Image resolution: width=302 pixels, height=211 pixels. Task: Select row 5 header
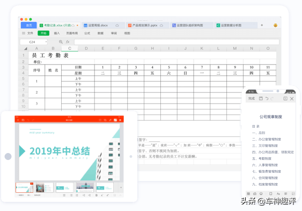click(x=23, y=78)
